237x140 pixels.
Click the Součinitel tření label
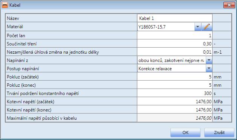click(21, 44)
